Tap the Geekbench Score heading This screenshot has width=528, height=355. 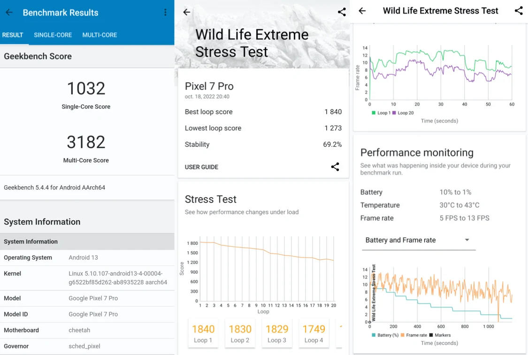point(38,56)
